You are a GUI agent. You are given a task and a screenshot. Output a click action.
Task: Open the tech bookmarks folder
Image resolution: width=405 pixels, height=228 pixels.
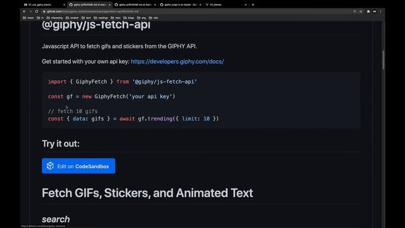coord(86,18)
